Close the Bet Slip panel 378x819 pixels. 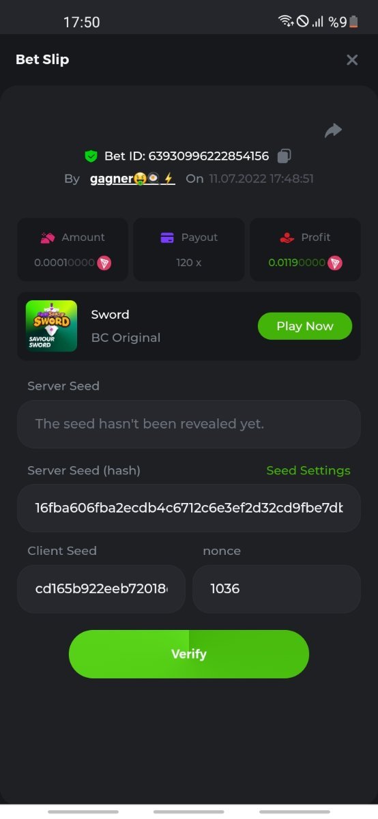[x=352, y=60]
